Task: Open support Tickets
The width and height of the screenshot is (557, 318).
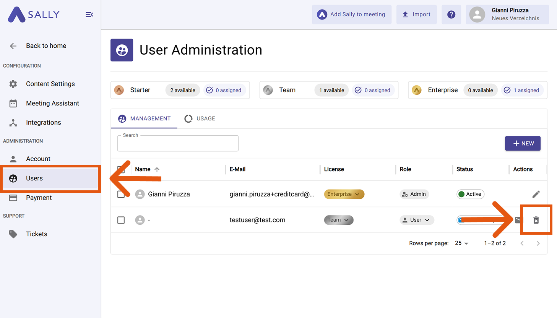Action: [36, 234]
